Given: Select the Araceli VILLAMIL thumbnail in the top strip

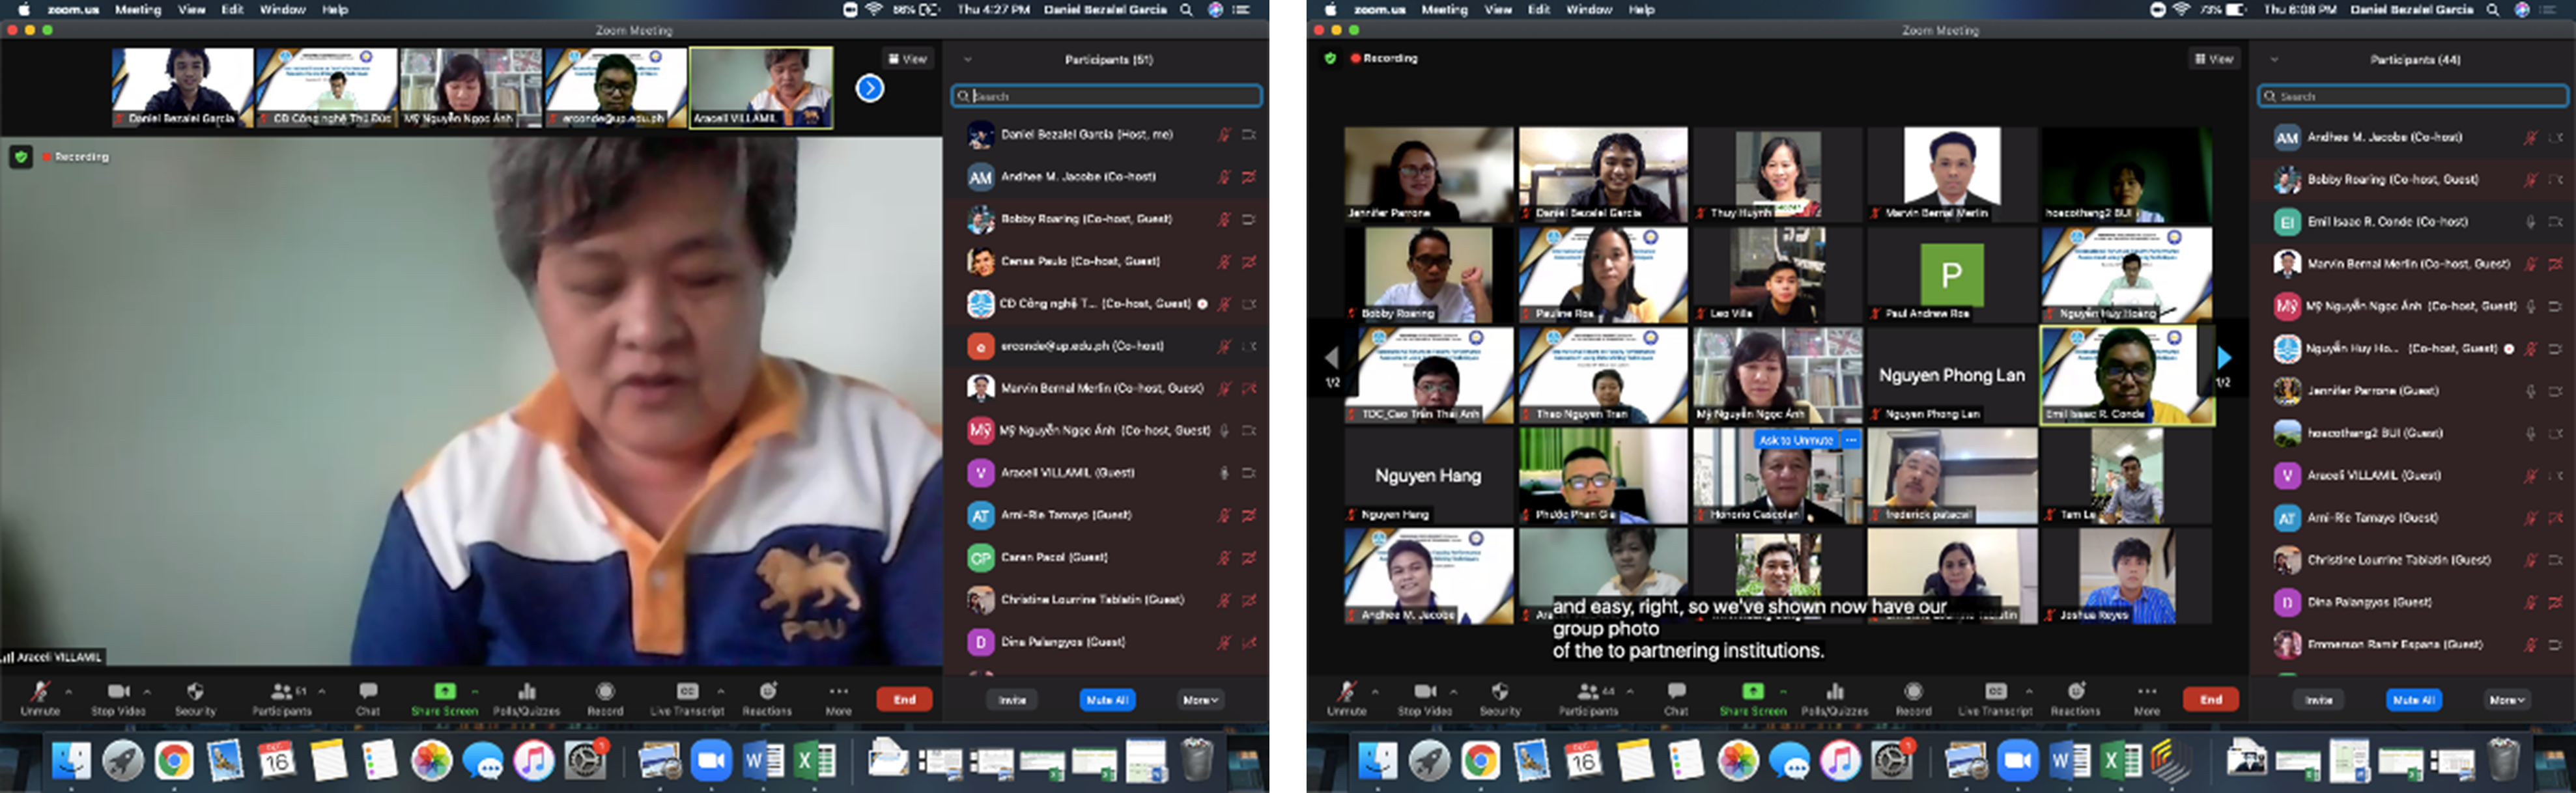Looking at the screenshot, I should tap(761, 87).
